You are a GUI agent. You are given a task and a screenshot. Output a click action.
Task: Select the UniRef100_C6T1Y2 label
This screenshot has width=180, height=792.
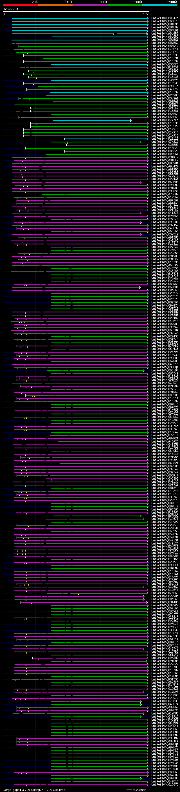point(165,655)
